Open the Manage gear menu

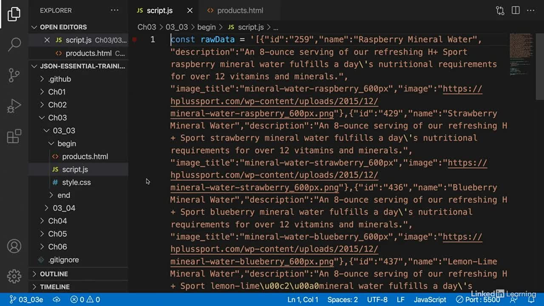[14, 276]
